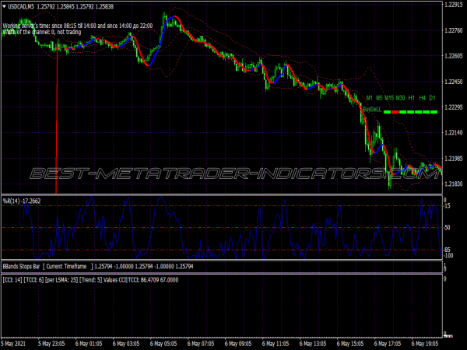Click price level 1.22450 on the axis
The width and height of the screenshot is (467, 350).
click(x=453, y=82)
